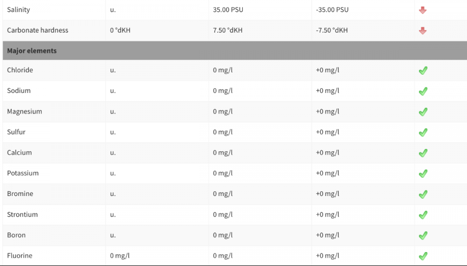
Task: Click the red down arrow for Salinity
Action: click(x=423, y=10)
